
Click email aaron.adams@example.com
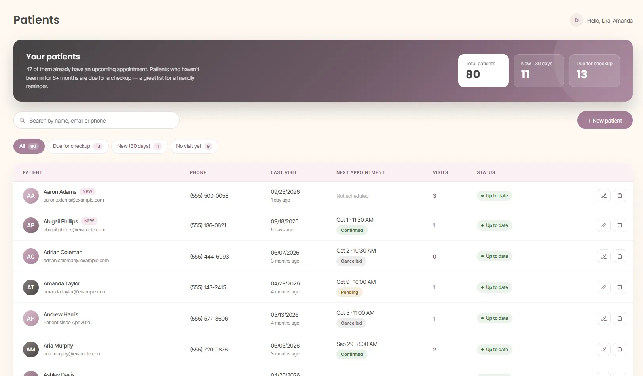[x=74, y=200]
